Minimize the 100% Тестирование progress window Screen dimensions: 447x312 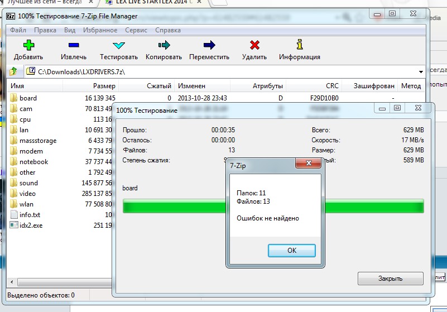[382, 108]
